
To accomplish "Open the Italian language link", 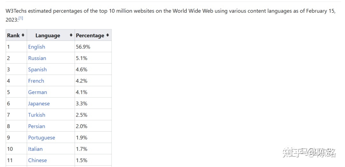I will tap(35, 149).
